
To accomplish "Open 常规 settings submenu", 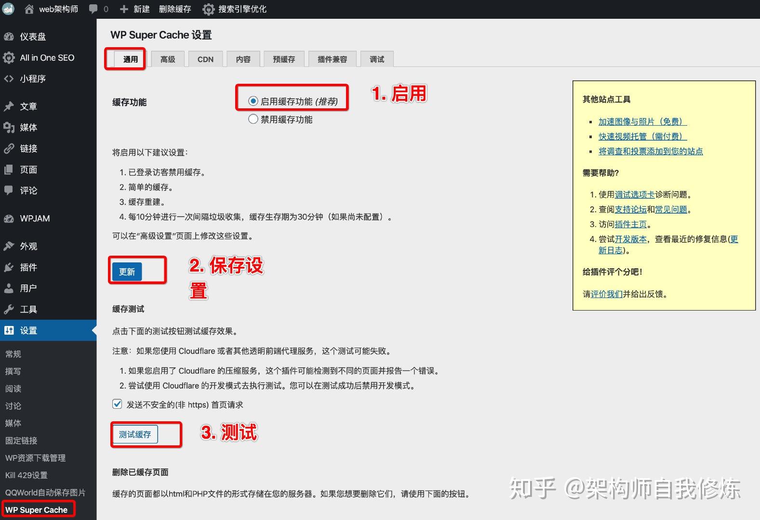I will (x=13, y=354).
